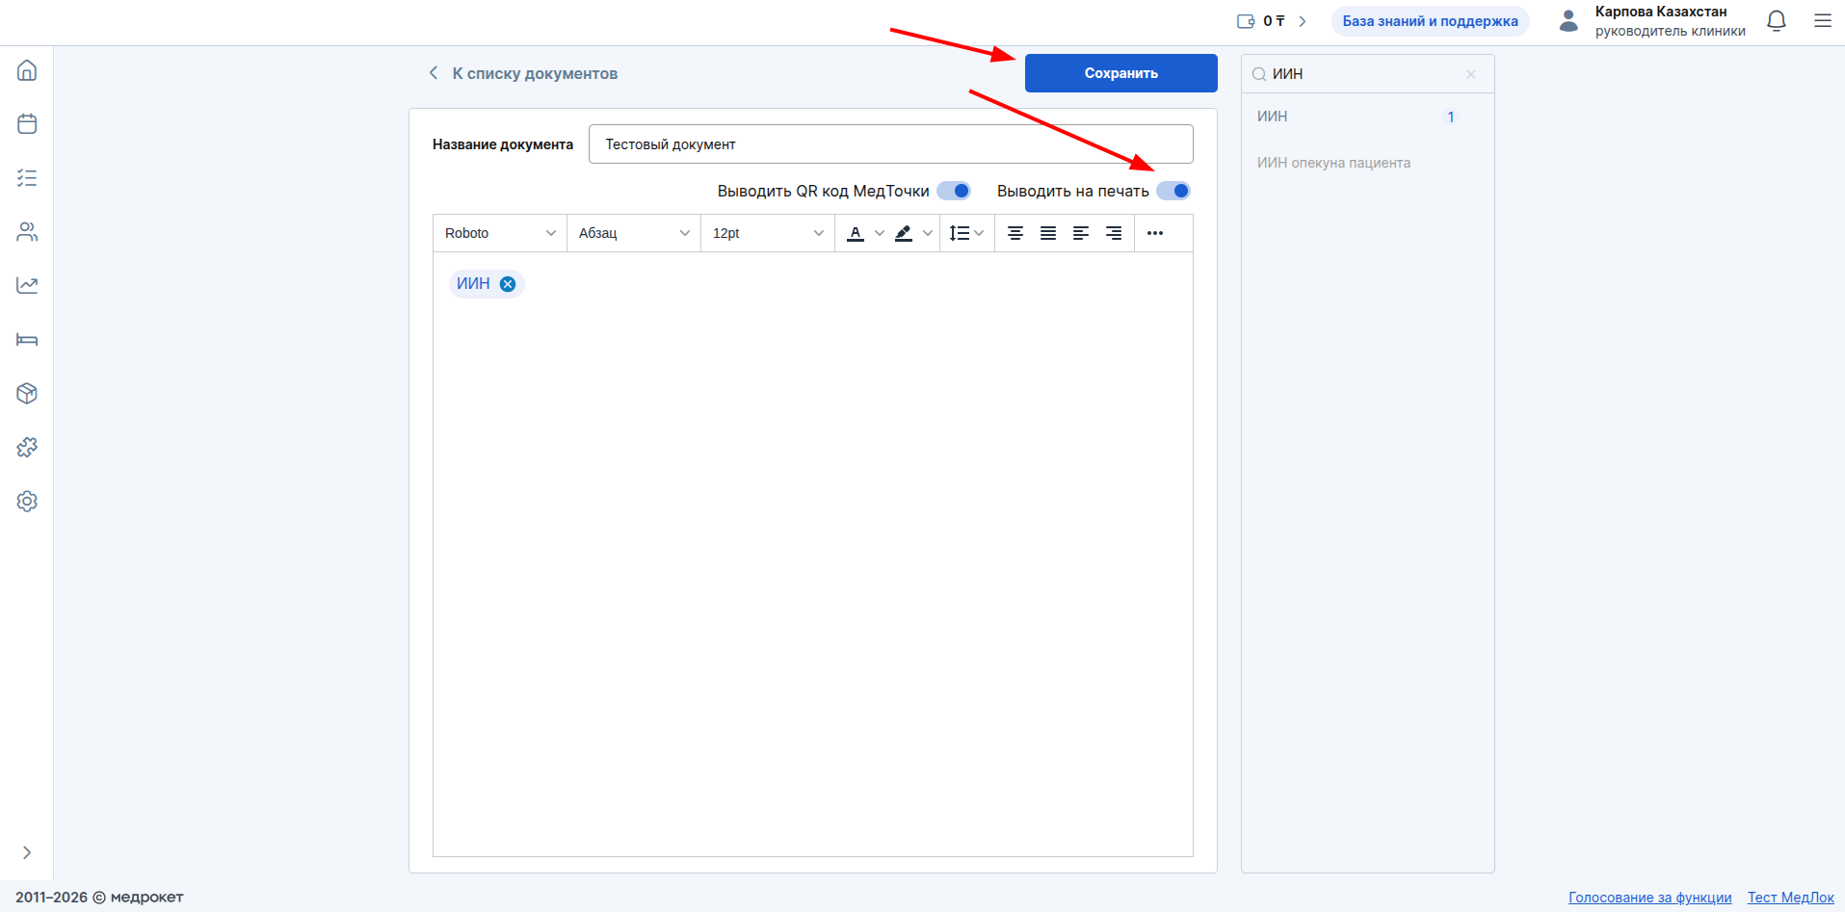Screen dimensions: 1845x912
Task: Align text to center in toolbar
Action: [x=1015, y=233]
